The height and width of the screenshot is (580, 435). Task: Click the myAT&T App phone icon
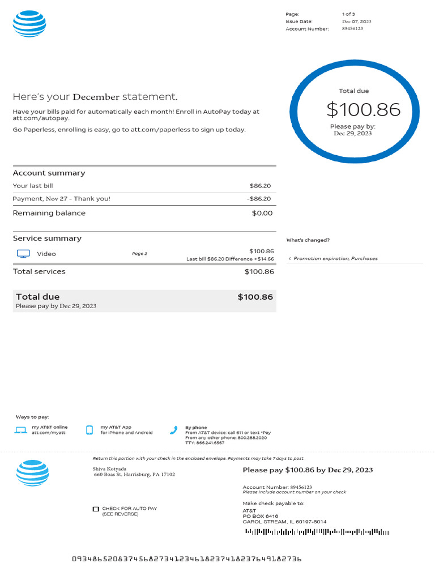coord(89,430)
